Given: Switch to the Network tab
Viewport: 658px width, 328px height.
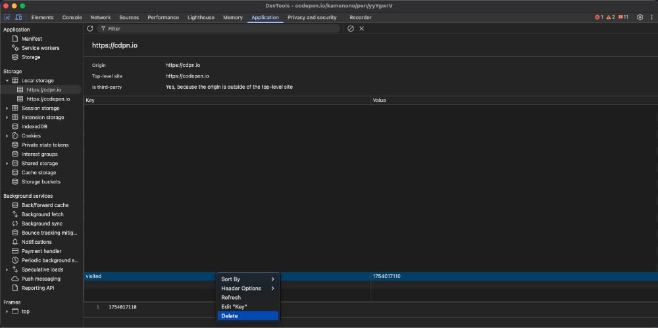Looking at the screenshot, I should [101, 18].
